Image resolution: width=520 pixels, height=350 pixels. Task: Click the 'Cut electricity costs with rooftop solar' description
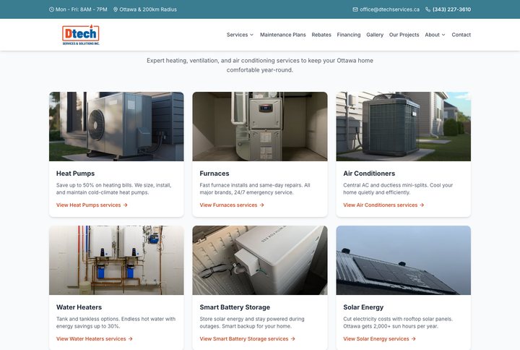[398, 323]
